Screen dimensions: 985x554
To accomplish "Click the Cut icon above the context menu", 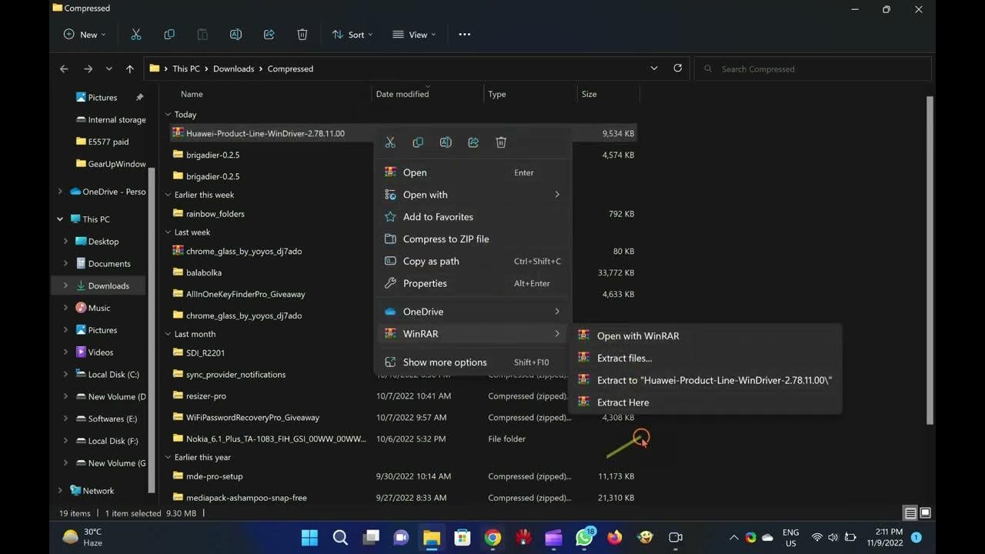I will point(390,142).
